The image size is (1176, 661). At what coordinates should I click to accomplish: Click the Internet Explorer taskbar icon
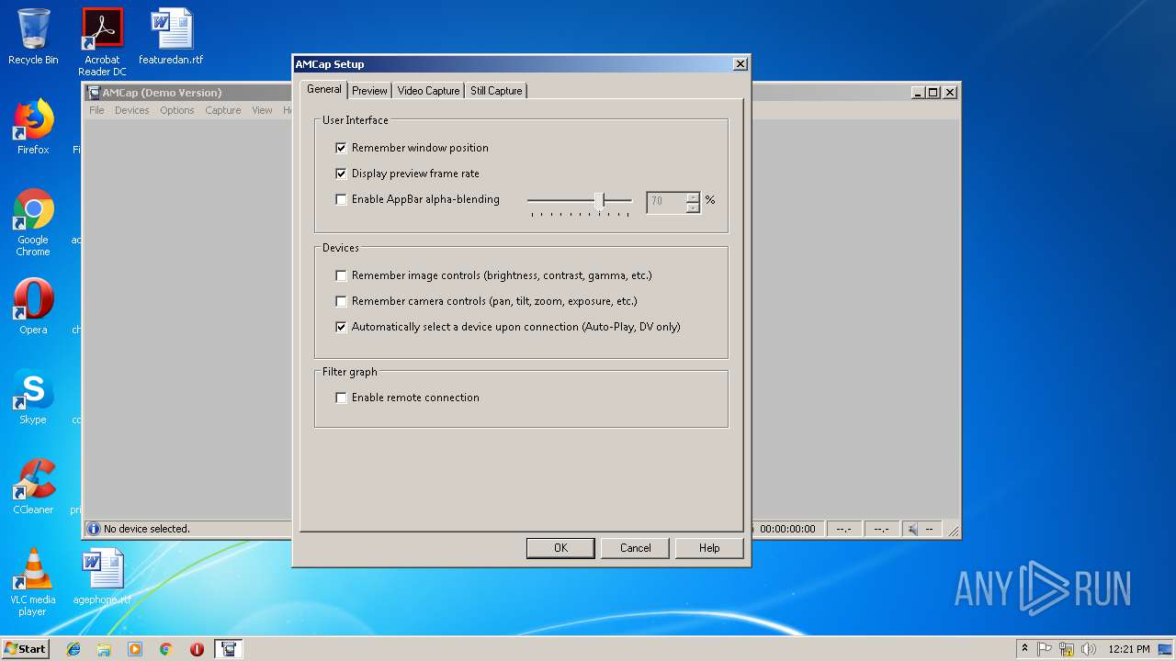(73, 649)
